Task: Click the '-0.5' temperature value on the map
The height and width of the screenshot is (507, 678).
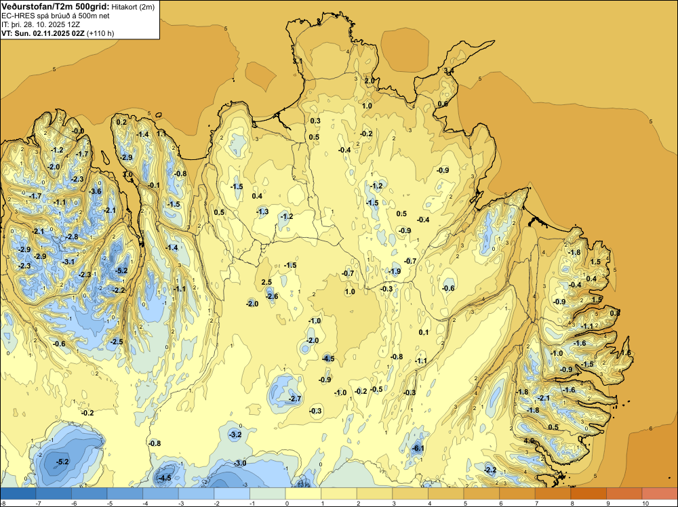Action: [x=376, y=389]
